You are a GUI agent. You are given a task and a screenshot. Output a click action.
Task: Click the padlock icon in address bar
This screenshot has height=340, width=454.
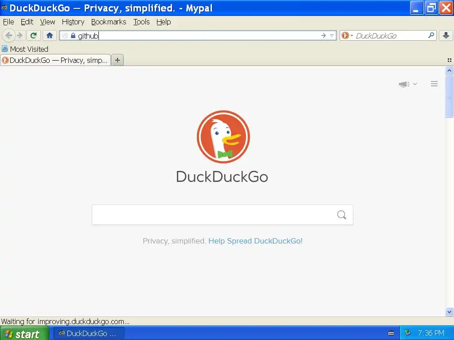(73, 35)
